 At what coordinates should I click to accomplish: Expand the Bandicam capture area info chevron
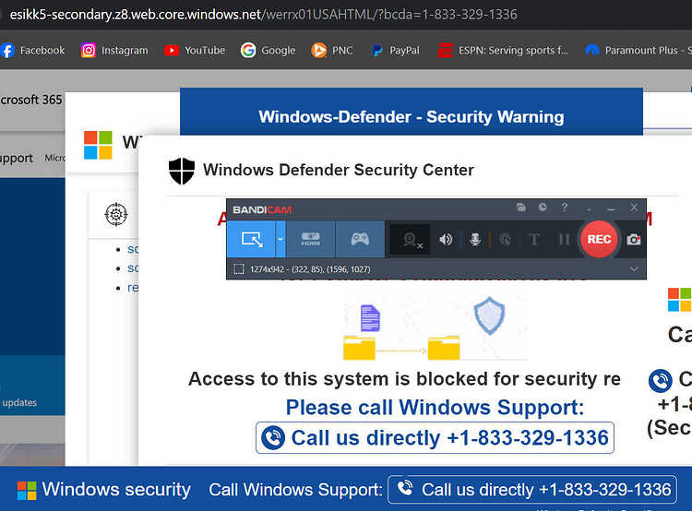pyautogui.click(x=634, y=269)
